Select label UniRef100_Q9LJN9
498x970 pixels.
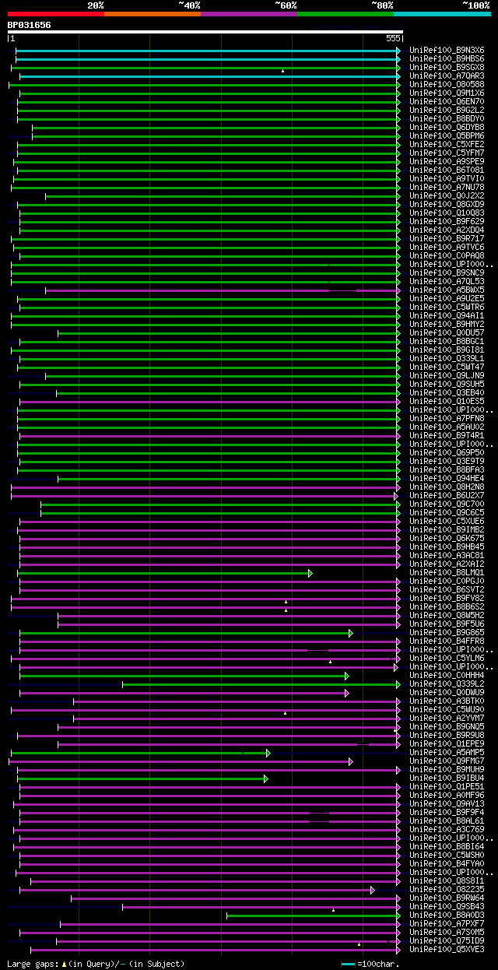click(447, 375)
